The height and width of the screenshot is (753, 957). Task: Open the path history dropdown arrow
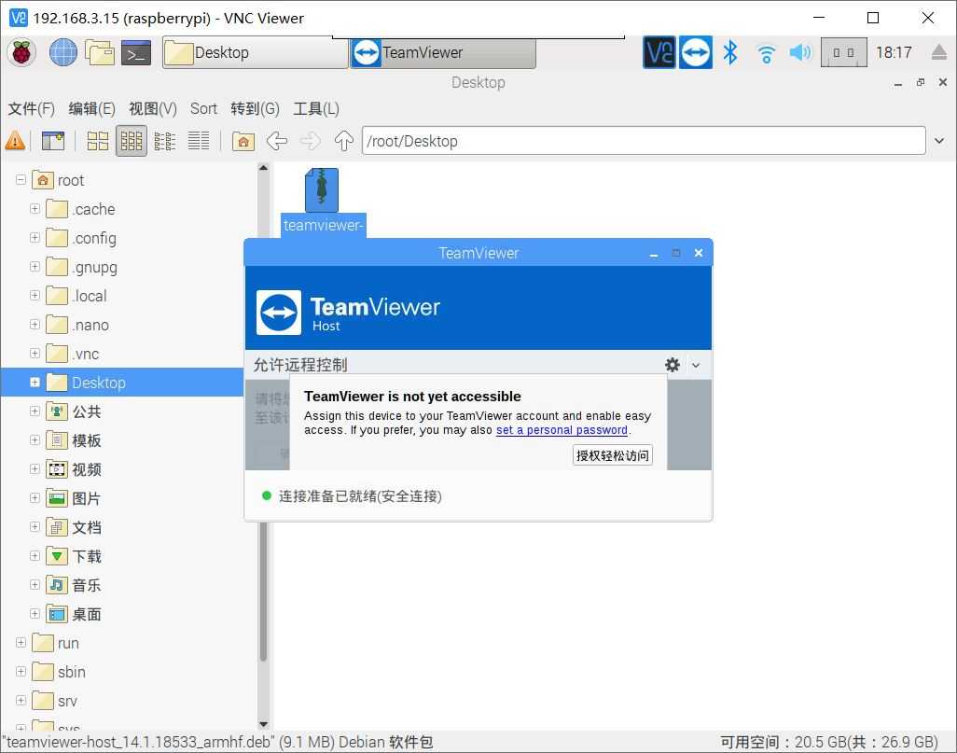pyautogui.click(x=939, y=141)
